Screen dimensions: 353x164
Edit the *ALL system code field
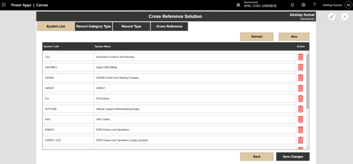tap(68, 57)
